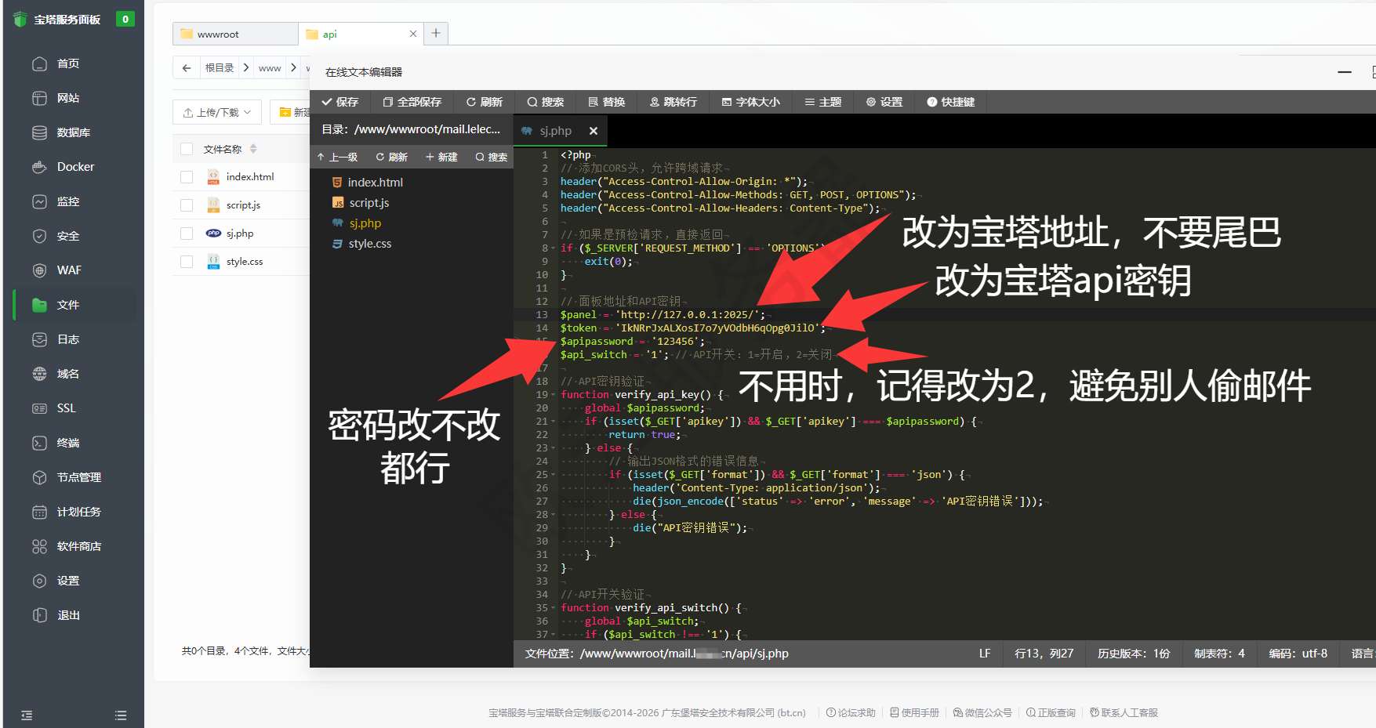The image size is (1376, 728).
Task: Open Search in the editor toolbar
Action: click(x=545, y=102)
